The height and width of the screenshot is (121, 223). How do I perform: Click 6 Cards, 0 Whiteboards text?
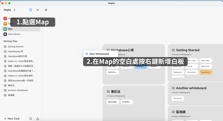(181, 116)
